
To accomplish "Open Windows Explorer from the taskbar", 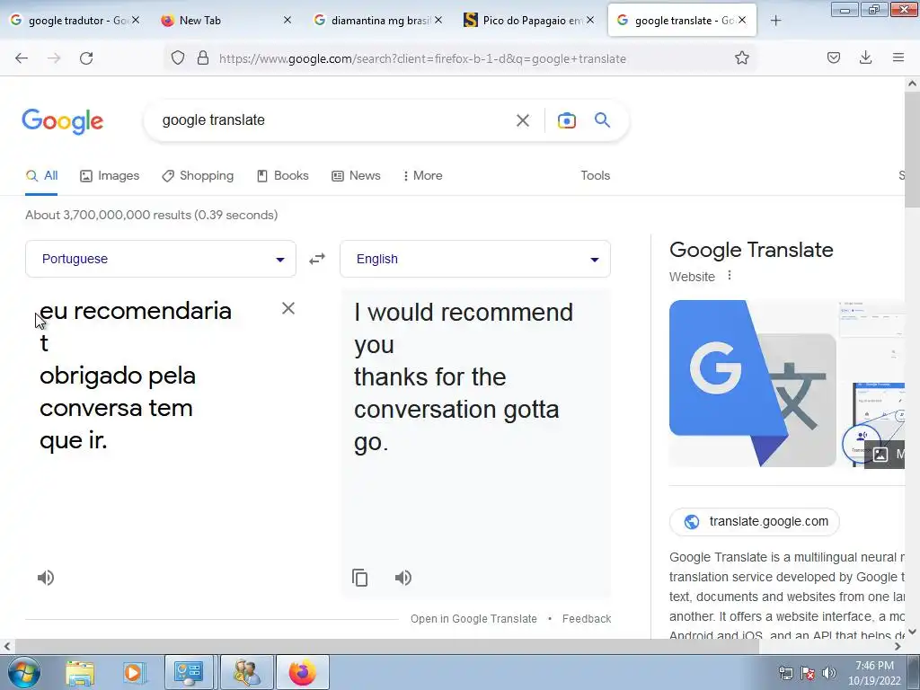I will (x=80, y=672).
